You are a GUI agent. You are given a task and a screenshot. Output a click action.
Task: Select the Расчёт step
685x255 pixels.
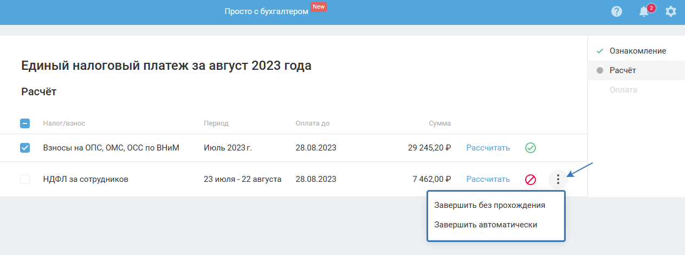pos(636,70)
